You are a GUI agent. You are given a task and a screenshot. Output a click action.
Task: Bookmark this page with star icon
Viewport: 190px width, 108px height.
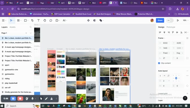pos(163,9)
